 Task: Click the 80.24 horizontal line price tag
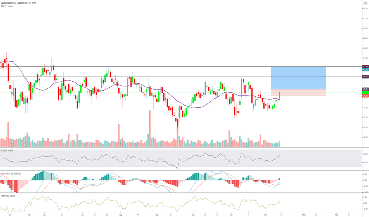[365, 77]
